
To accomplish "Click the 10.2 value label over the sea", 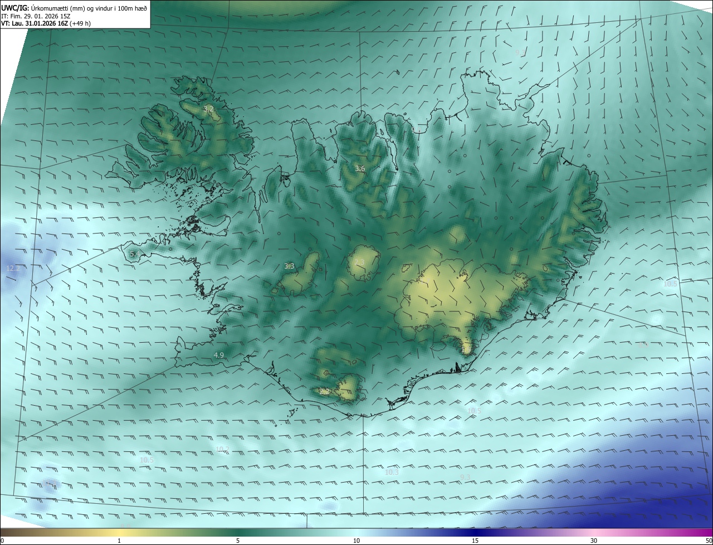I will click(222, 449).
